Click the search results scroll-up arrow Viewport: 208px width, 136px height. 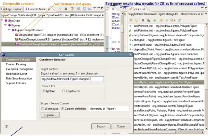click(x=206, y=25)
